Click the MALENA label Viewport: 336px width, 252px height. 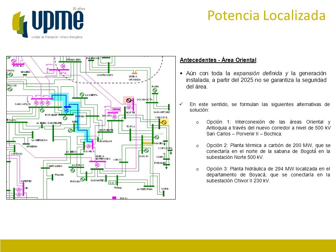(x=26, y=72)
